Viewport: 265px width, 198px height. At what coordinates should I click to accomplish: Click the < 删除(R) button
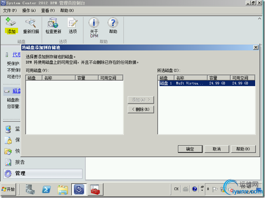pos(141,110)
